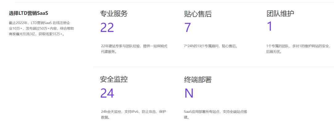Viewport: 334px width, 130px height.
Task: Click the 终端部署 title
Action: tap(198, 80)
